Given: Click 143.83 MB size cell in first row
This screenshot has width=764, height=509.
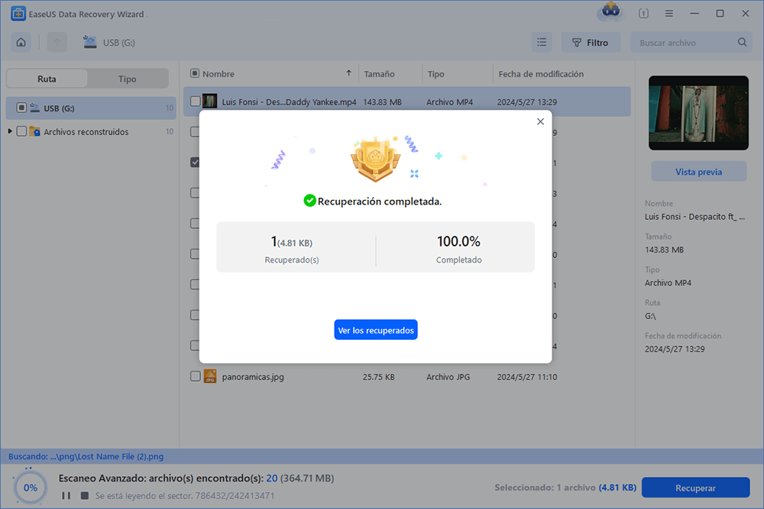Looking at the screenshot, I should point(383,102).
